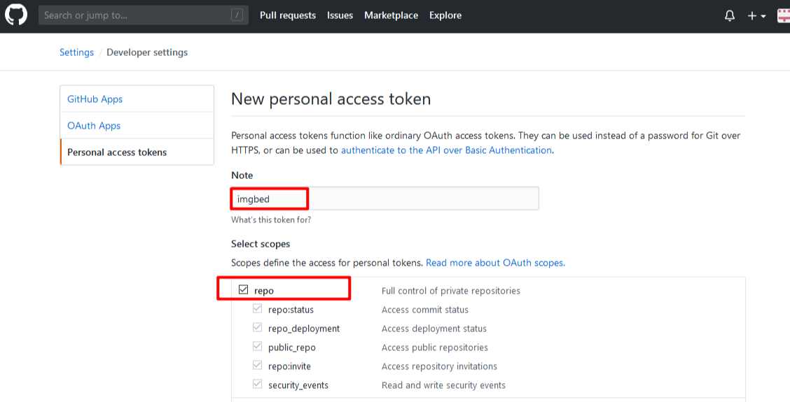Screen dimensions: 790x402
Task: Open Marketplace from the header
Action: (391, 15)
